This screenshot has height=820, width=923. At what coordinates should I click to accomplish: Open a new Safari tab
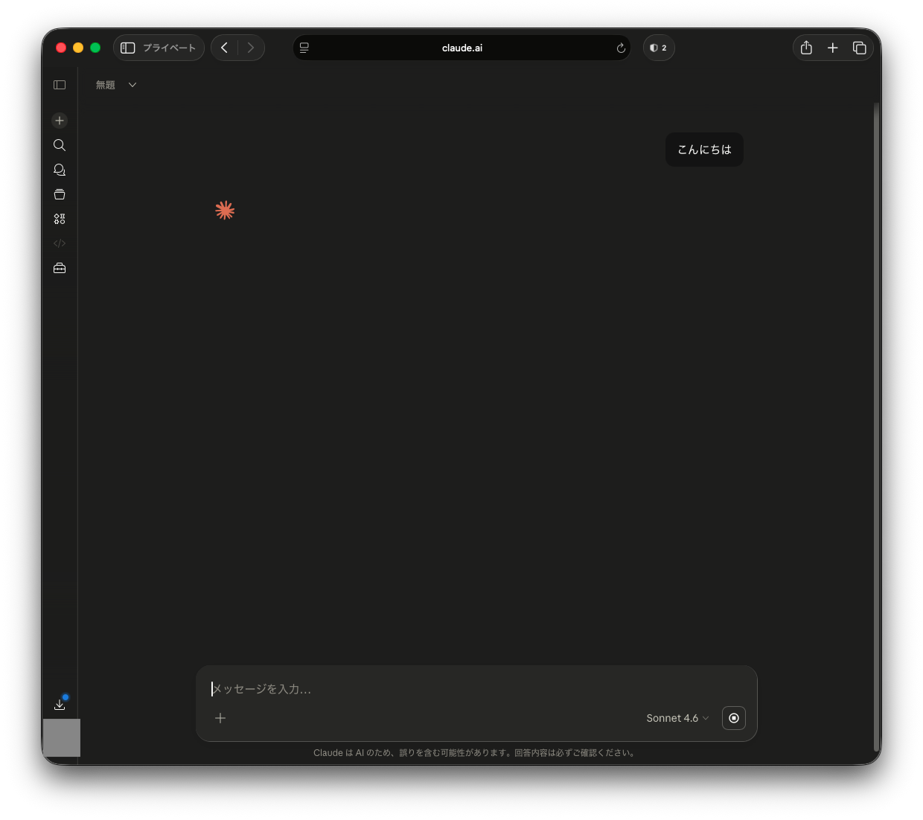(832, 48)
